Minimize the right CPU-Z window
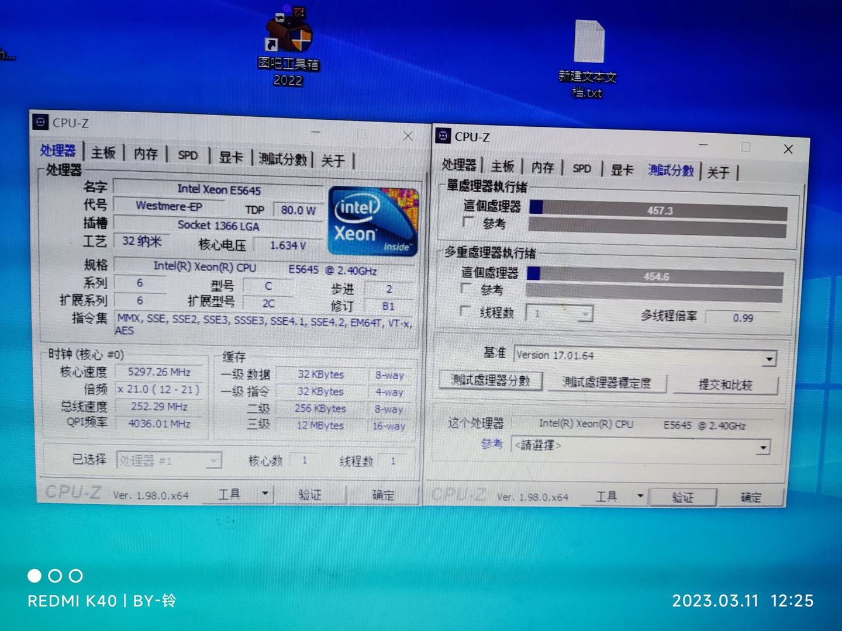The image size is (842, 631). (x=703, y=145)
